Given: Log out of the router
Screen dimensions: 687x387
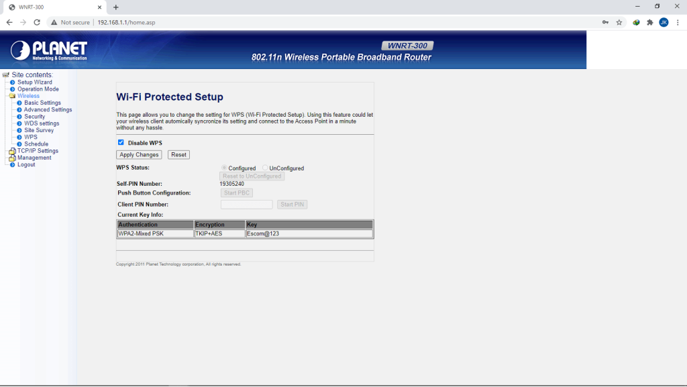Looking at the screenshot, I should (26, 165).
